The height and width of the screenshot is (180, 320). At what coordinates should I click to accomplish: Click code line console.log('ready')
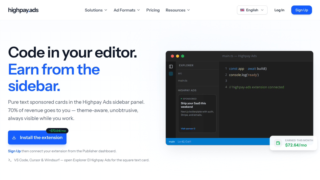coord(244,75)
